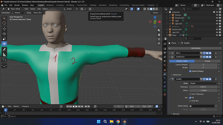Toggle the Optimal Display checkbox
The width and height of the screenshot is (223, 125).
190,71
